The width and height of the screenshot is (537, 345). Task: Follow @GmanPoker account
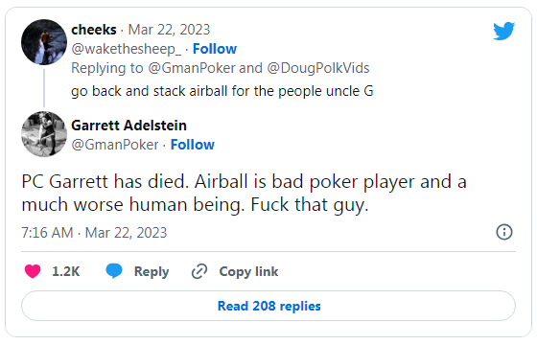(x=193, y=145)
